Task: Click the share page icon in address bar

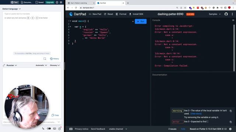Action: click(x=181, y=8)
